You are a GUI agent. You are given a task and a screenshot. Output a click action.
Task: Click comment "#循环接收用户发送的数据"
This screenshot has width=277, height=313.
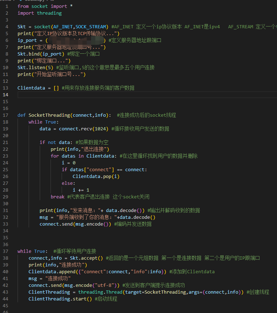[140, 129]
